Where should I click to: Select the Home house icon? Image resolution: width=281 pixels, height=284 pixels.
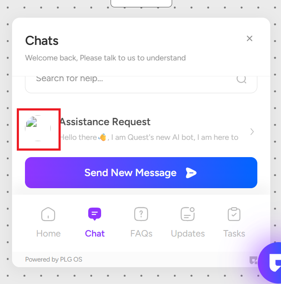tap(48, 214)
